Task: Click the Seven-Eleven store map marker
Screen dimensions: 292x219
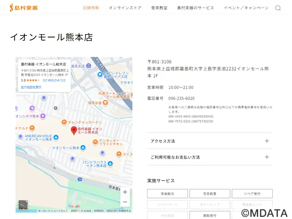Action: click(100, 74)
